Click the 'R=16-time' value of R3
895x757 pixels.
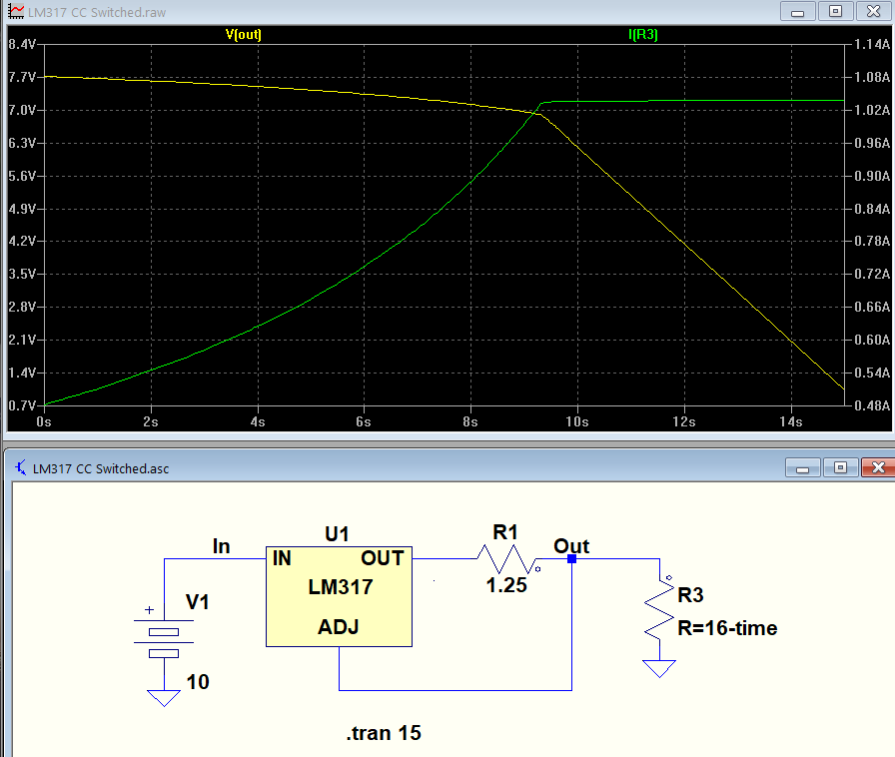[728, 628]
